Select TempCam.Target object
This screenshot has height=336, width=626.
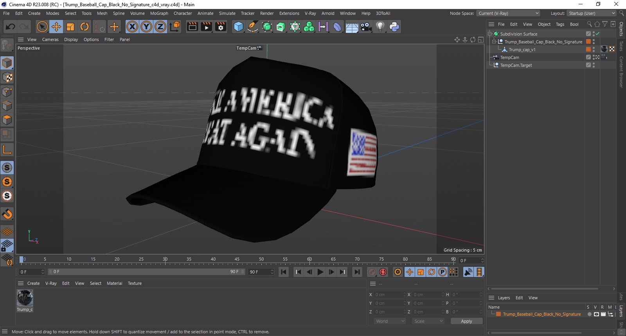[516, 65]
